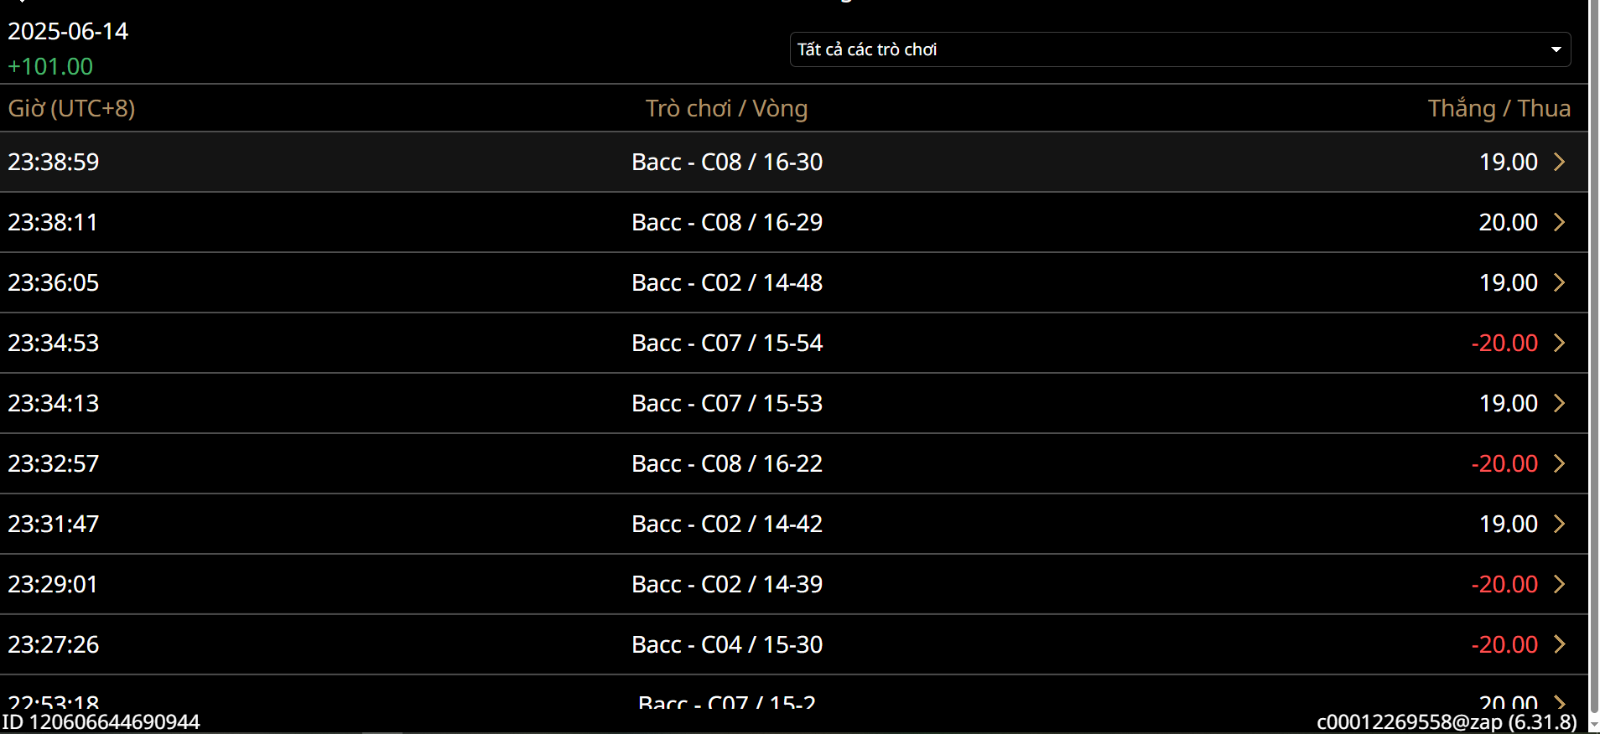Click the chevron on the 23:38:11 row
The width and height of the screenshot is (1600, 734).
click(1559, 222)
